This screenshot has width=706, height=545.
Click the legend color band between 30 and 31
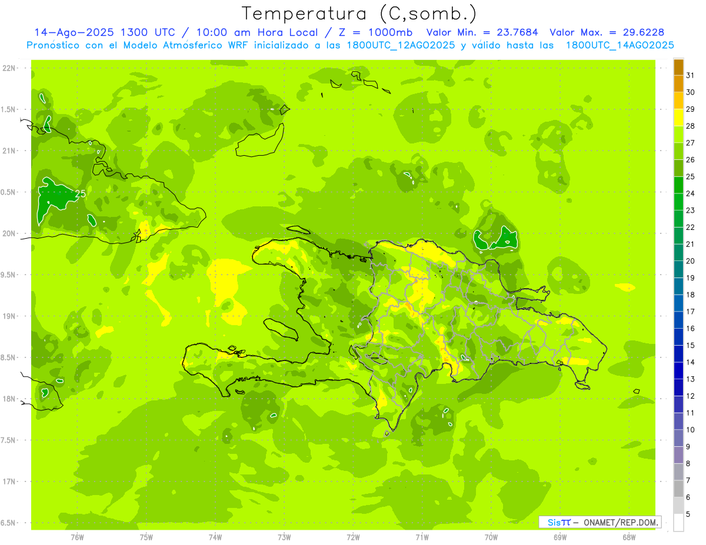tap(678, 84)
